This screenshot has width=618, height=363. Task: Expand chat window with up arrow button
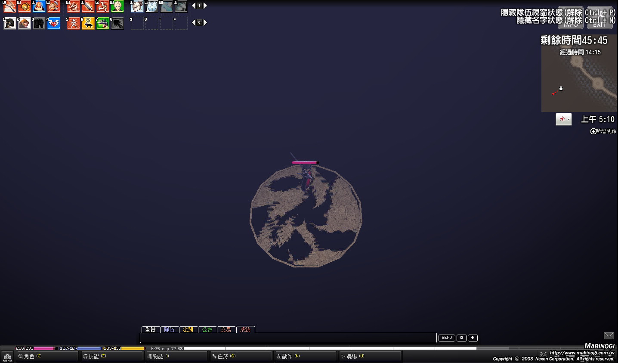pyautogui.click(x=473, y=338)
